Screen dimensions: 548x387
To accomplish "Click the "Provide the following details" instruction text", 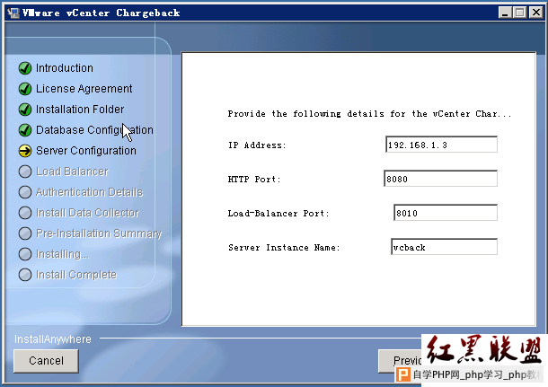I will (369, 114).
